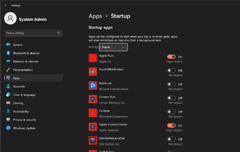Enable Cortana at startup
Viewport: 240px width, 152px height.
pyautogui.click(x=171, y=112)
